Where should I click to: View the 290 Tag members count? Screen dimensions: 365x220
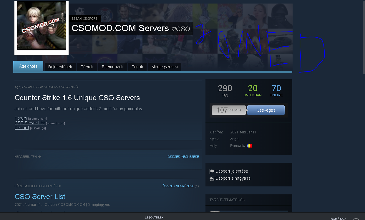tap(225, 90)
